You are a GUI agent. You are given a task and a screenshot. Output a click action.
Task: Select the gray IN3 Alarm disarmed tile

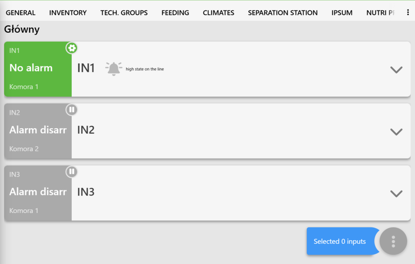[x=38, y=193]
